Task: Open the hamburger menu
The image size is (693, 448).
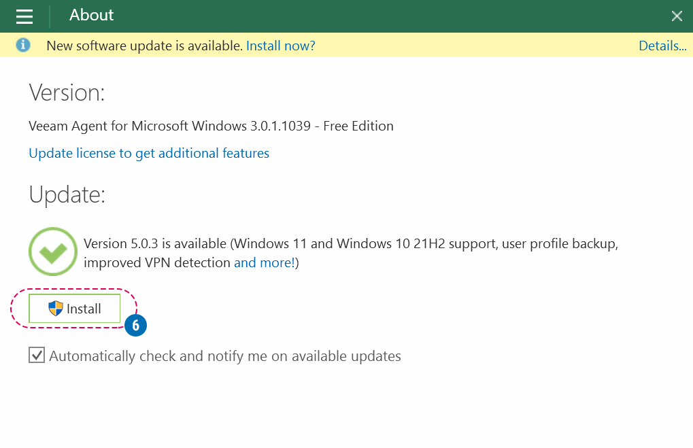Action: 24,16
